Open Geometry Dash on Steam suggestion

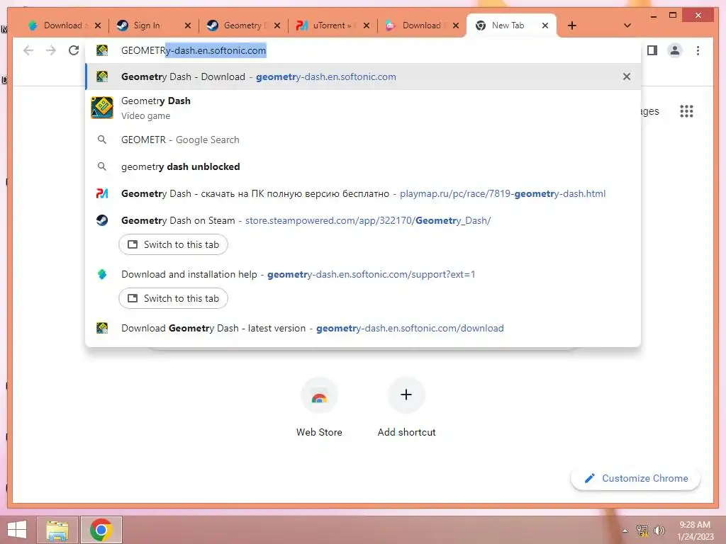[363, 221]
